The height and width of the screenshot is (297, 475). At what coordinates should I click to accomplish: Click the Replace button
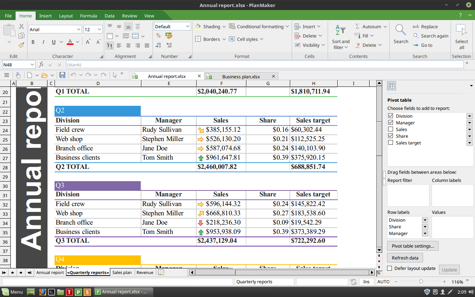pyautogui.click(x=425, y=27)
